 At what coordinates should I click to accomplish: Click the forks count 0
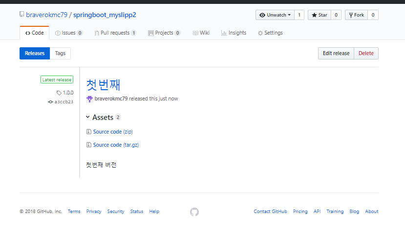tap(373, 15)
